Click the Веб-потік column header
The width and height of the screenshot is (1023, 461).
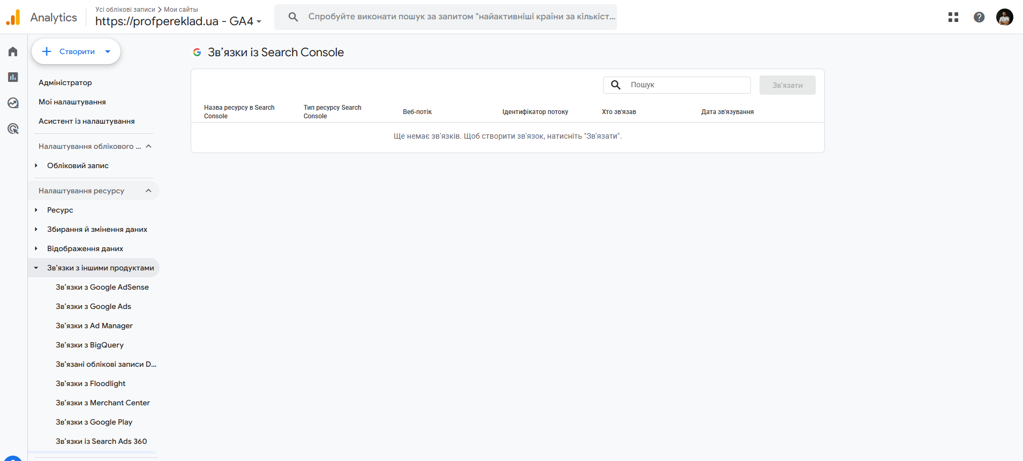[x=417, y=112]
